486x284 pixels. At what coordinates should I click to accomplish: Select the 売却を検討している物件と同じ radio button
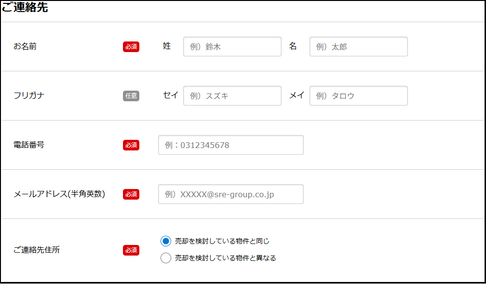[166, 241]
